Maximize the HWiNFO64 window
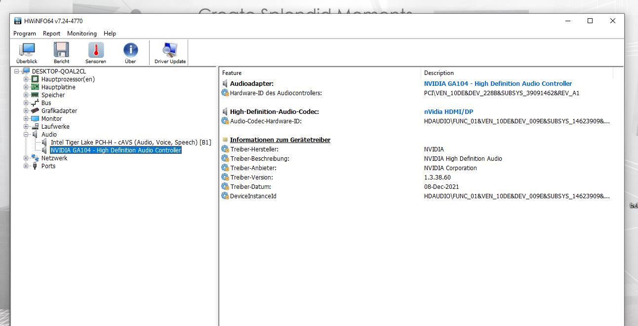The image size is (638, 326). point(590,21)
